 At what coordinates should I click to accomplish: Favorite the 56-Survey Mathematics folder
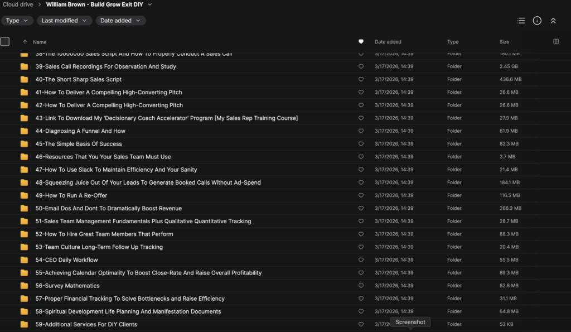361,286
